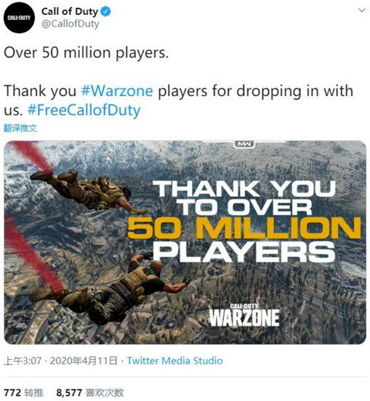Image resolution: width=370 pixels, height=401 pixels.
Task: Open the tweet options chevron menu
Action: 362,11
